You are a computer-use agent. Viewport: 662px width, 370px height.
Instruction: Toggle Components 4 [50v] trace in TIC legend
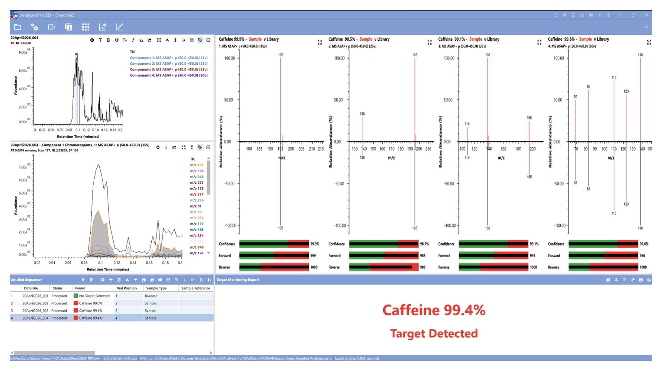pyautogui.click(x=168, y=76)
